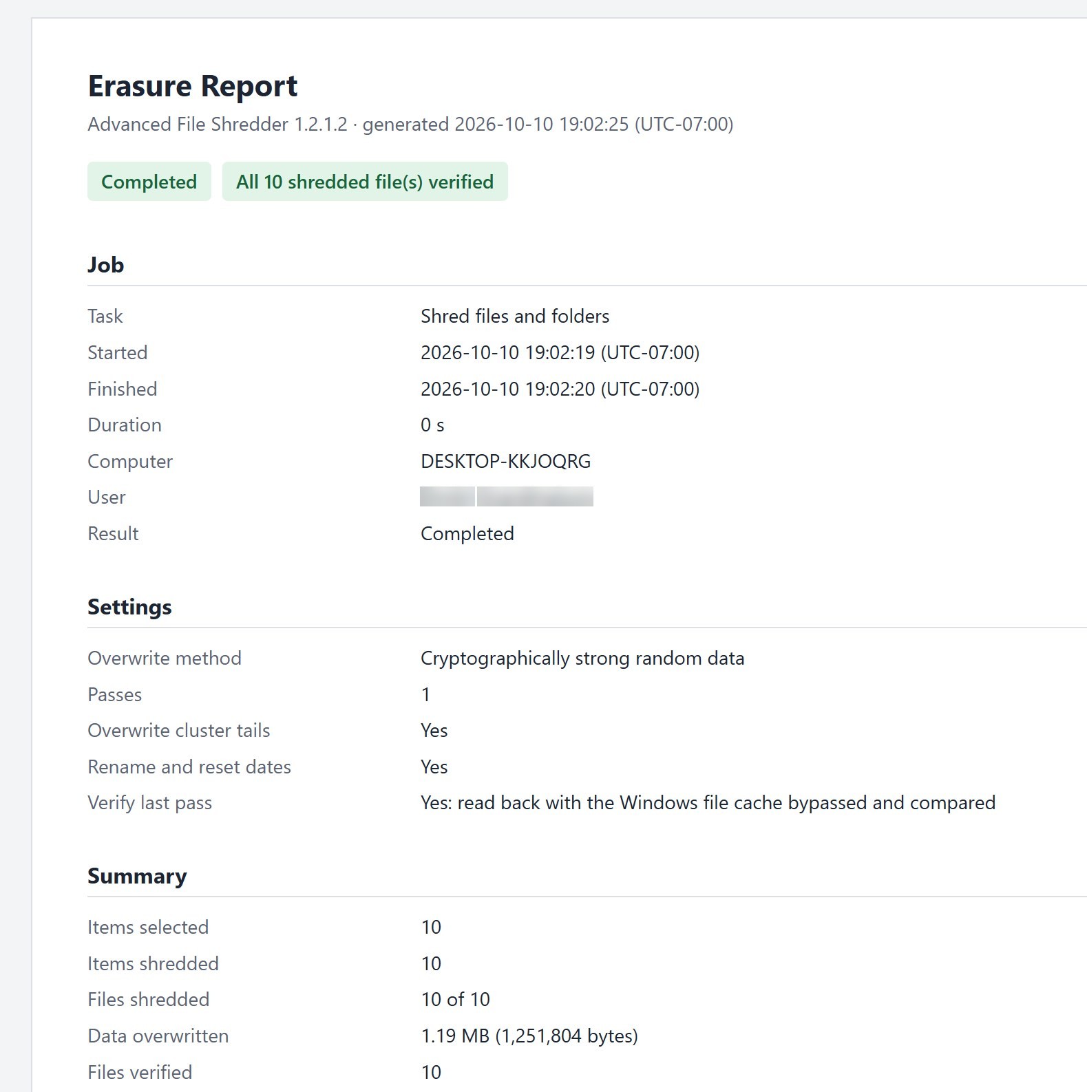Select the "Summary" section heading
Screen dimensions: 1087x1092
138,876
